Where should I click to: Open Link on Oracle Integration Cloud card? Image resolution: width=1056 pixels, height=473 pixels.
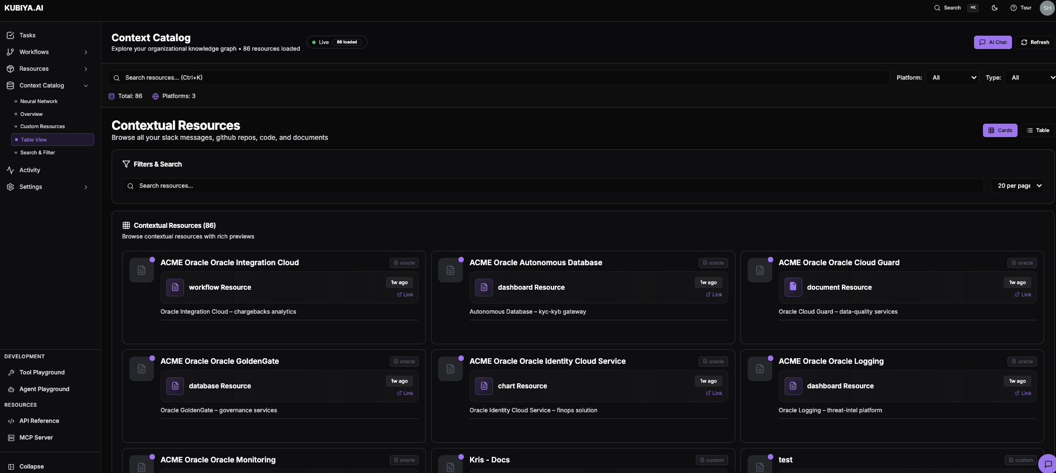pos(405,295)
